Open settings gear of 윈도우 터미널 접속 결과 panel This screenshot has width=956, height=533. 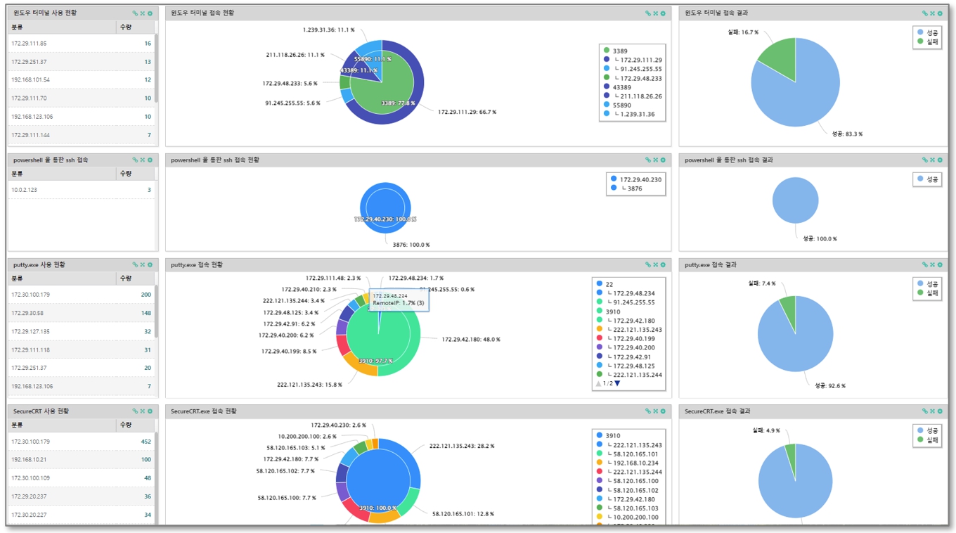point(940,13)
